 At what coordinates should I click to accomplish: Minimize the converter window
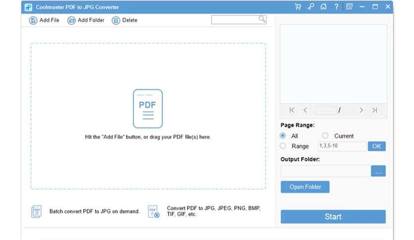pyautogui.click(x=362, y=7)
